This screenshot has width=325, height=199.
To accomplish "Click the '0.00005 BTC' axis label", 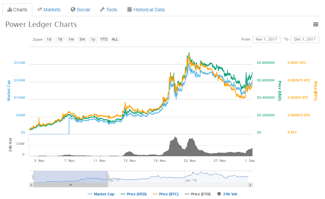I will pos(298,98).
